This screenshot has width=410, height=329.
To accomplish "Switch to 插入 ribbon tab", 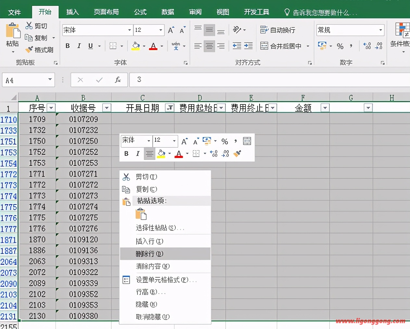I will pos(72,12).
